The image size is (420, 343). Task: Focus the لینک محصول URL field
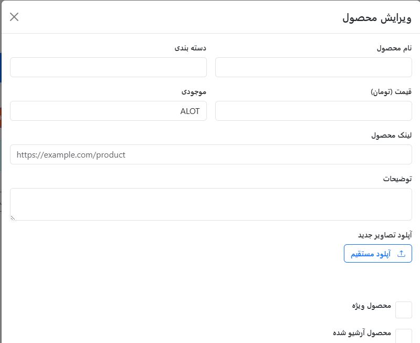[211, 155]
